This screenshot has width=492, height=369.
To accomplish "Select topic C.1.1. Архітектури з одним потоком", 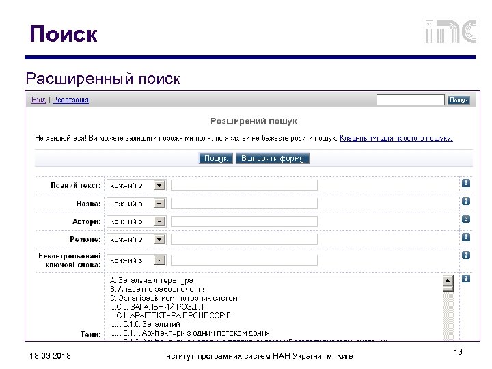I will coord(191,333).
